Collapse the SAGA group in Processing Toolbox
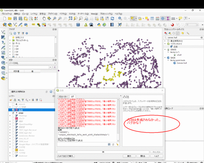 [x=165, y=58]
